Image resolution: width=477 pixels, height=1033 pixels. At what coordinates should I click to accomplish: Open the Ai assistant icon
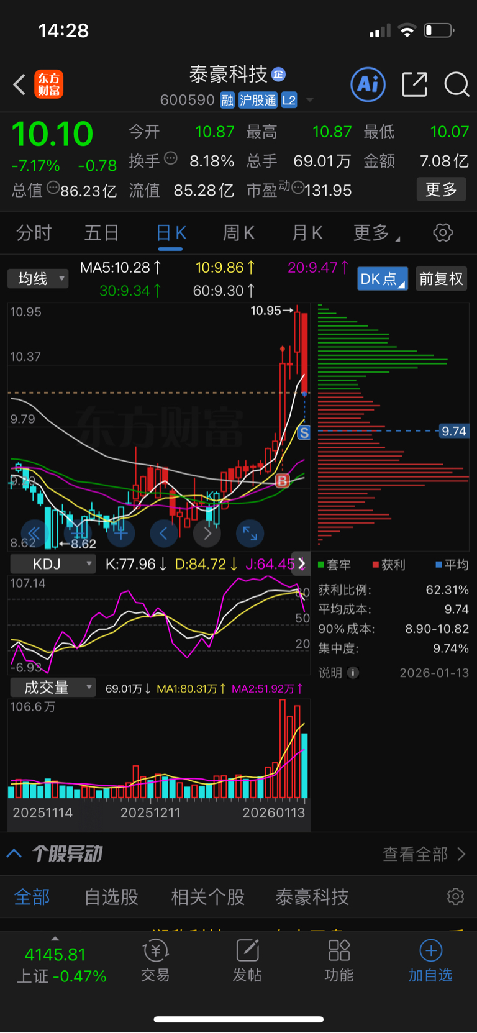[368, 84]
